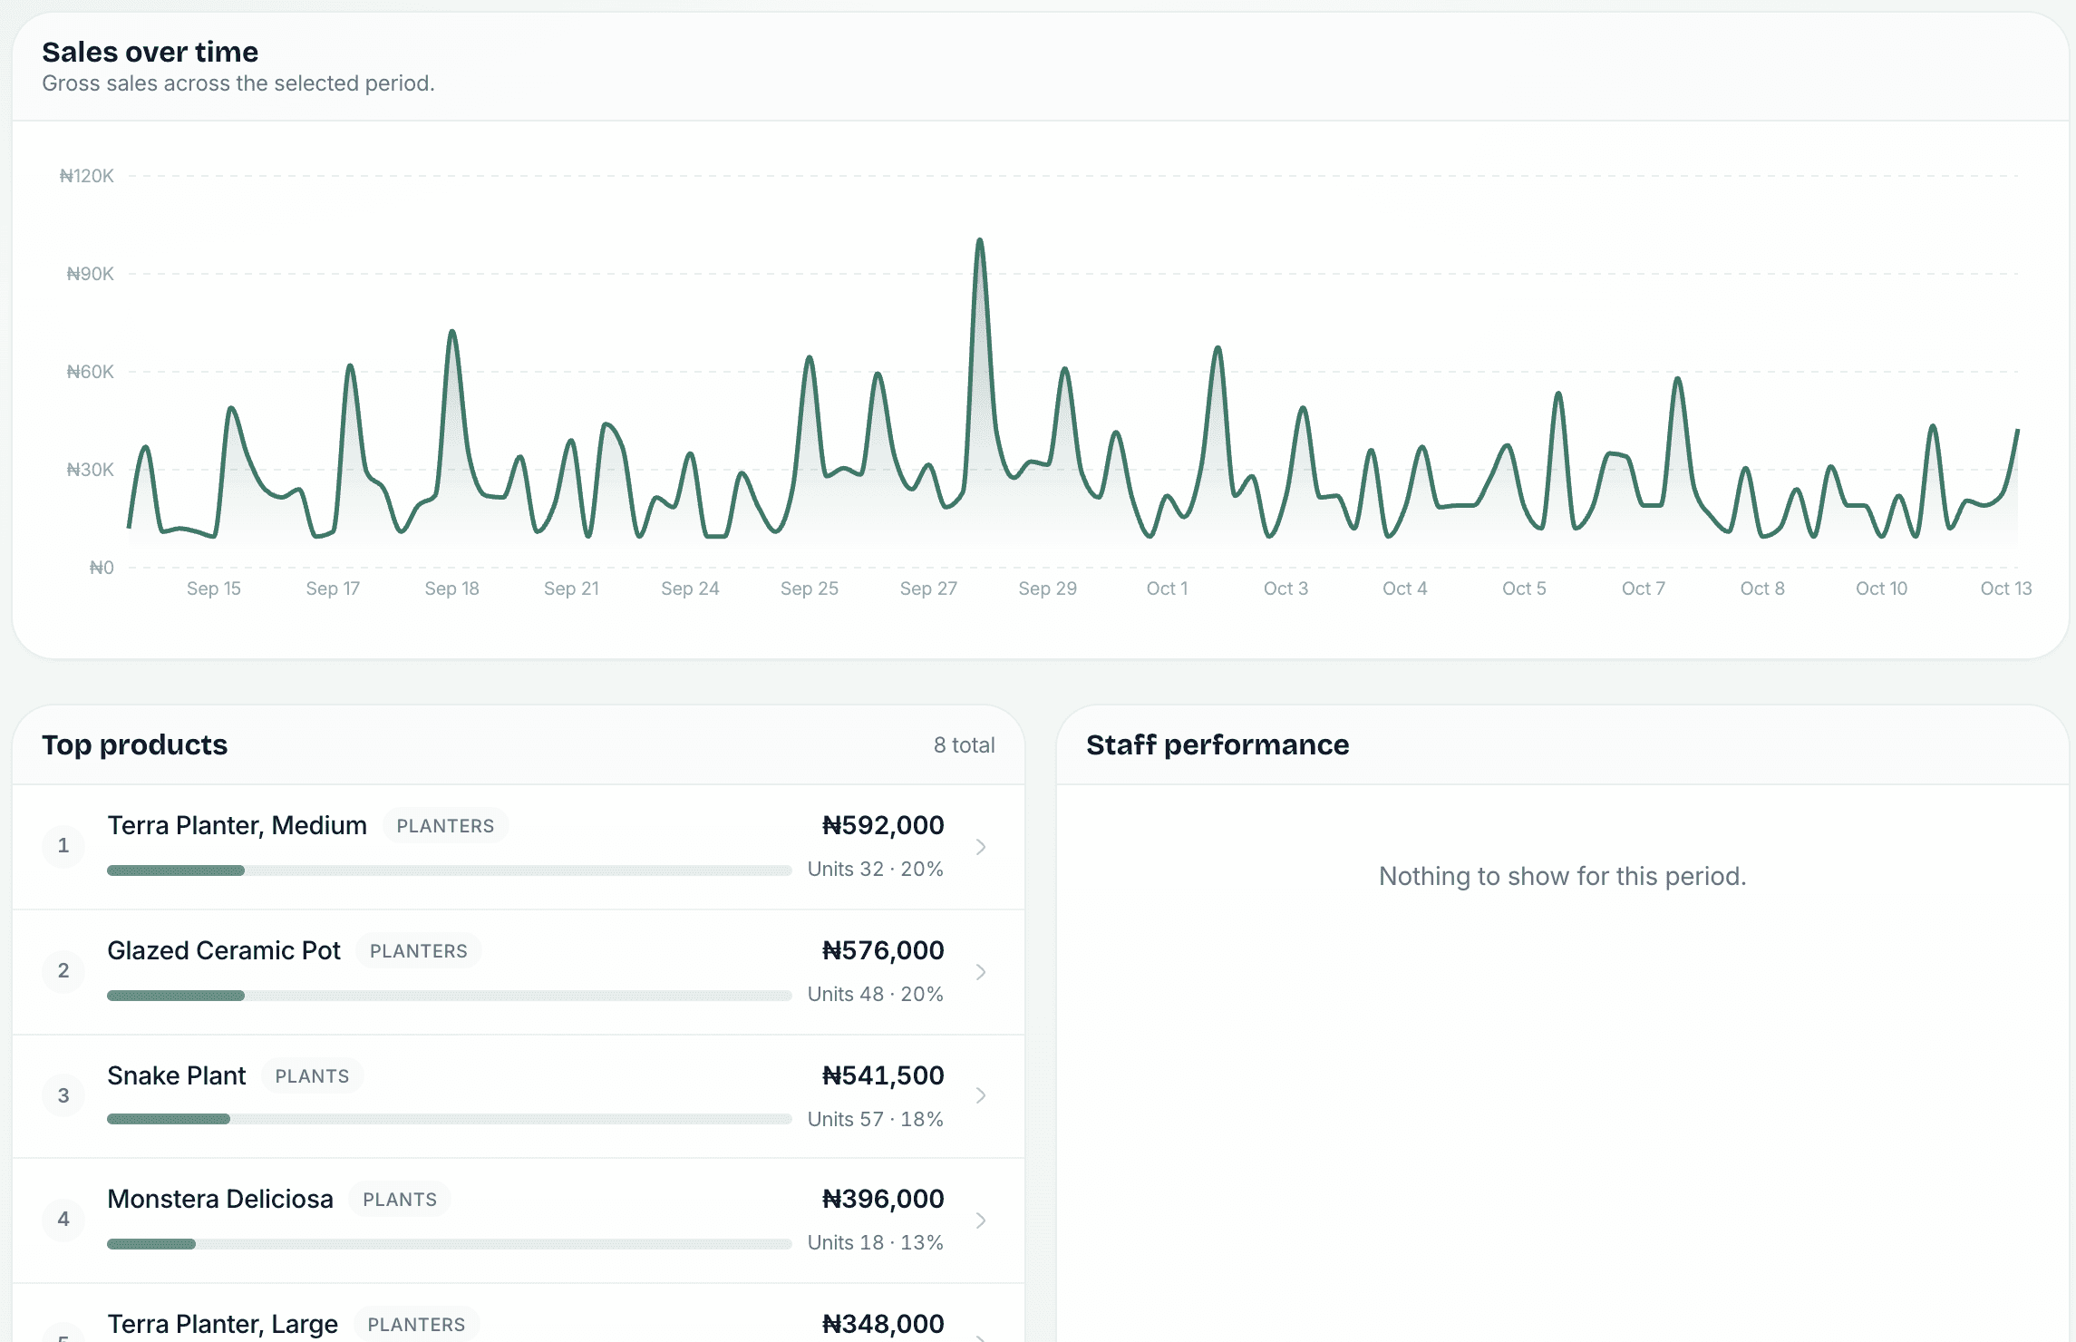Click rank badge 1 in Top products

pyautogui.click(x=63, y=846)
